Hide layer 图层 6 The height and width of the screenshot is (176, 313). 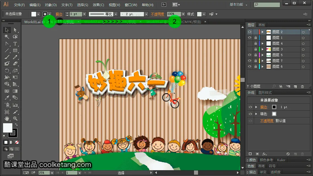tap(250, 67)
